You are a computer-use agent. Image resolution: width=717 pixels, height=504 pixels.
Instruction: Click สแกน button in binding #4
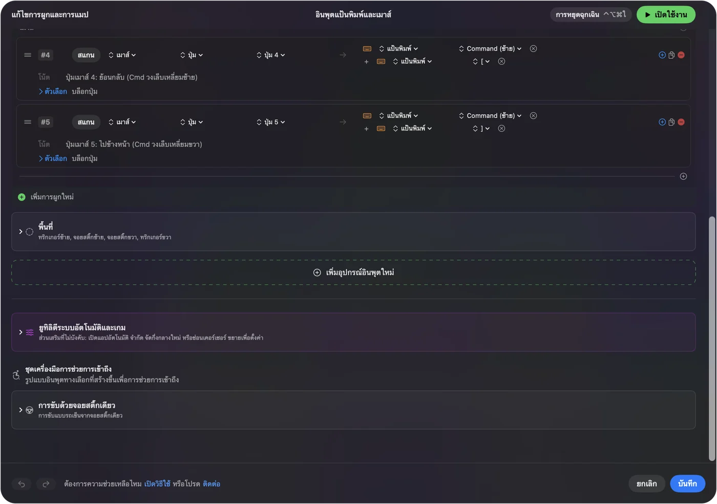[86, 55]
